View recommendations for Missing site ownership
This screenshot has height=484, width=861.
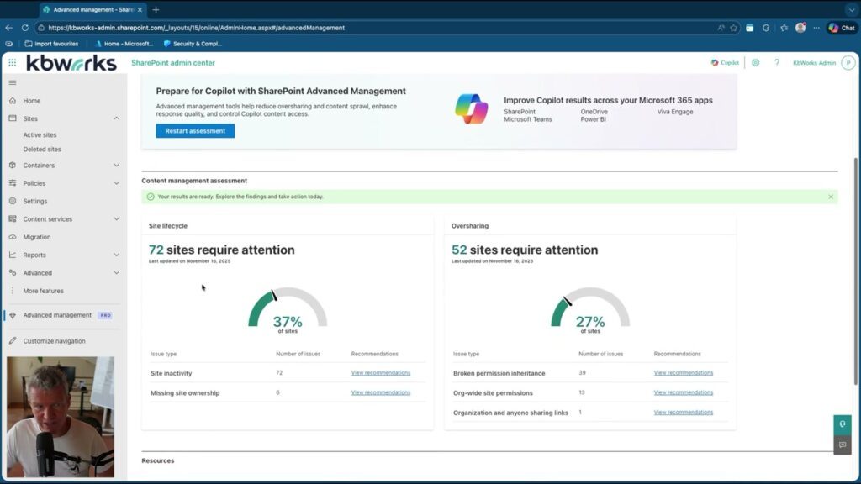[381, 393]
